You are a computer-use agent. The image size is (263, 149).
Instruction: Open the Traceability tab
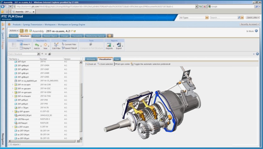click(x=77, y=36)
